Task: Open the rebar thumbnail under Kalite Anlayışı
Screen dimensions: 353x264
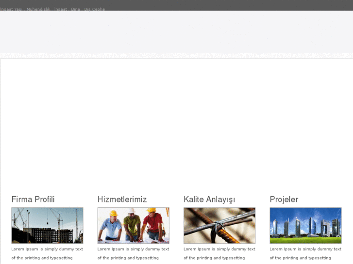Action: pyautogui.click(x=219, y=225)
